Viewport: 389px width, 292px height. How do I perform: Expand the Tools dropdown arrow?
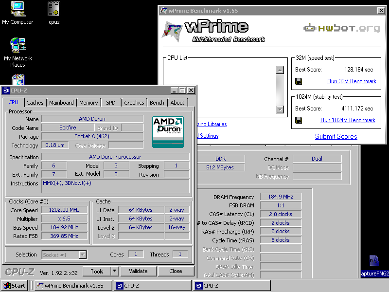[115, 271]
